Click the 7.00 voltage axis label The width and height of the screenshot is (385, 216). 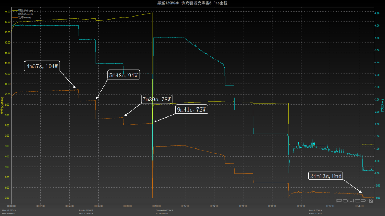[8, 125]
